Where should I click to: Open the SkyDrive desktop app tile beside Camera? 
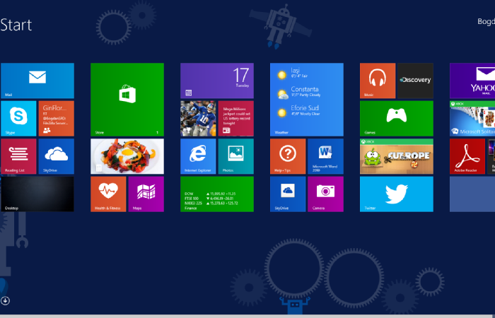288,194
